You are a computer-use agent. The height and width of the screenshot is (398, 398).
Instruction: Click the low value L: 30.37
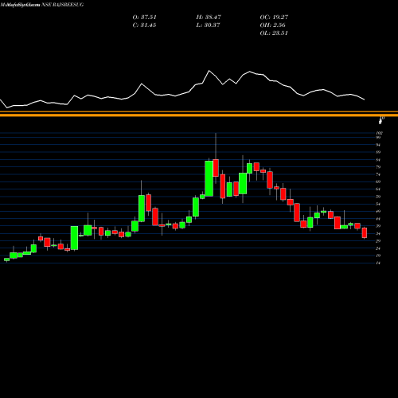(x=209, y=25)
